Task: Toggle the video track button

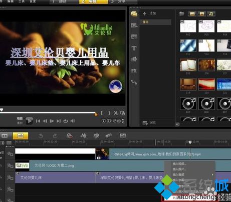Action: pyautogui.click(x=11, y=154)
